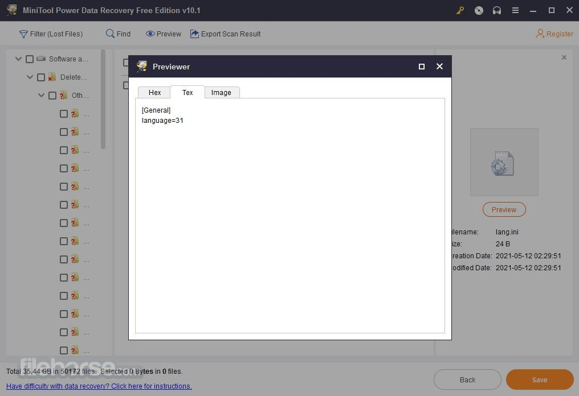Screen dimensions: 579x396
Task: Select the Oth... question-mark folder icon
Action: pos(63,95)
